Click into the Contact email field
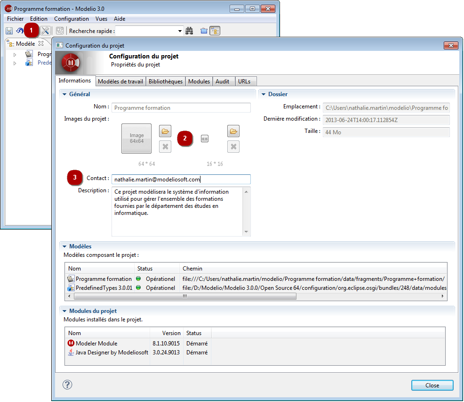Image resolution: width=464 pixels, height=402 pixels. coord(181,179)
